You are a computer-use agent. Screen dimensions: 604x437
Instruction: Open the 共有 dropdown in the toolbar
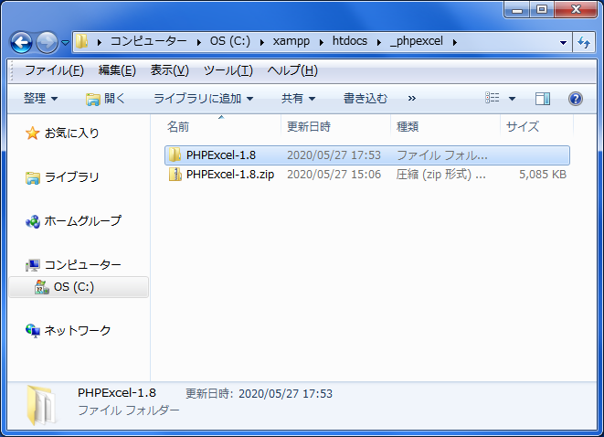coord(299,99)
